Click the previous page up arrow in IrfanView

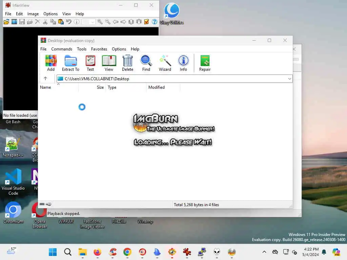pos(131,22)
